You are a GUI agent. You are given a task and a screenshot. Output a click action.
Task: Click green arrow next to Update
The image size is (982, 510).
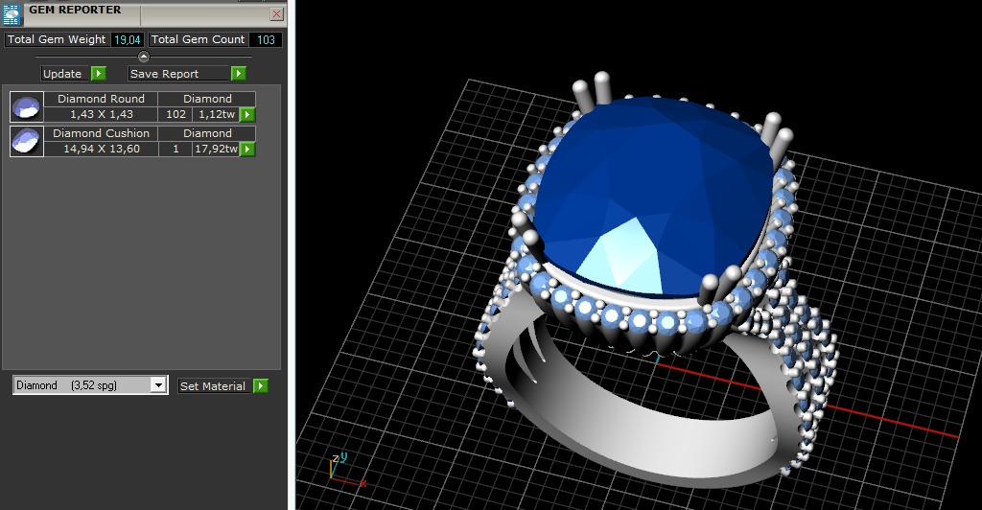pos(99,74)
